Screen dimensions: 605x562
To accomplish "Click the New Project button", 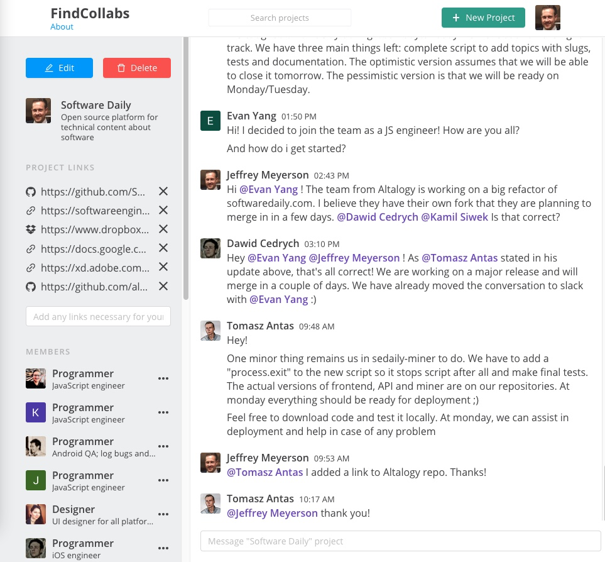I will pyautogui.click(x=483, y=18).
